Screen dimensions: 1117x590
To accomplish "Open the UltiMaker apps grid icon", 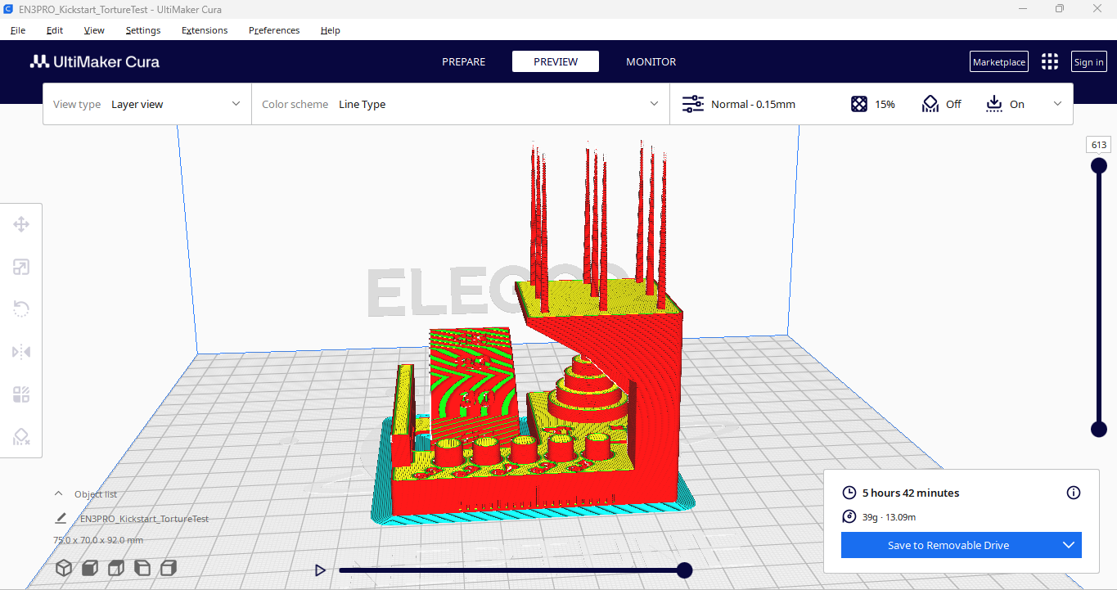I will [x=1050, y=62].
